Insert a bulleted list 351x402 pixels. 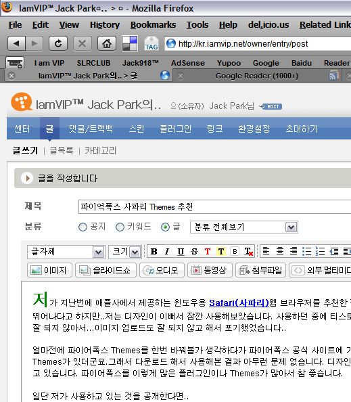click(306, 251)
